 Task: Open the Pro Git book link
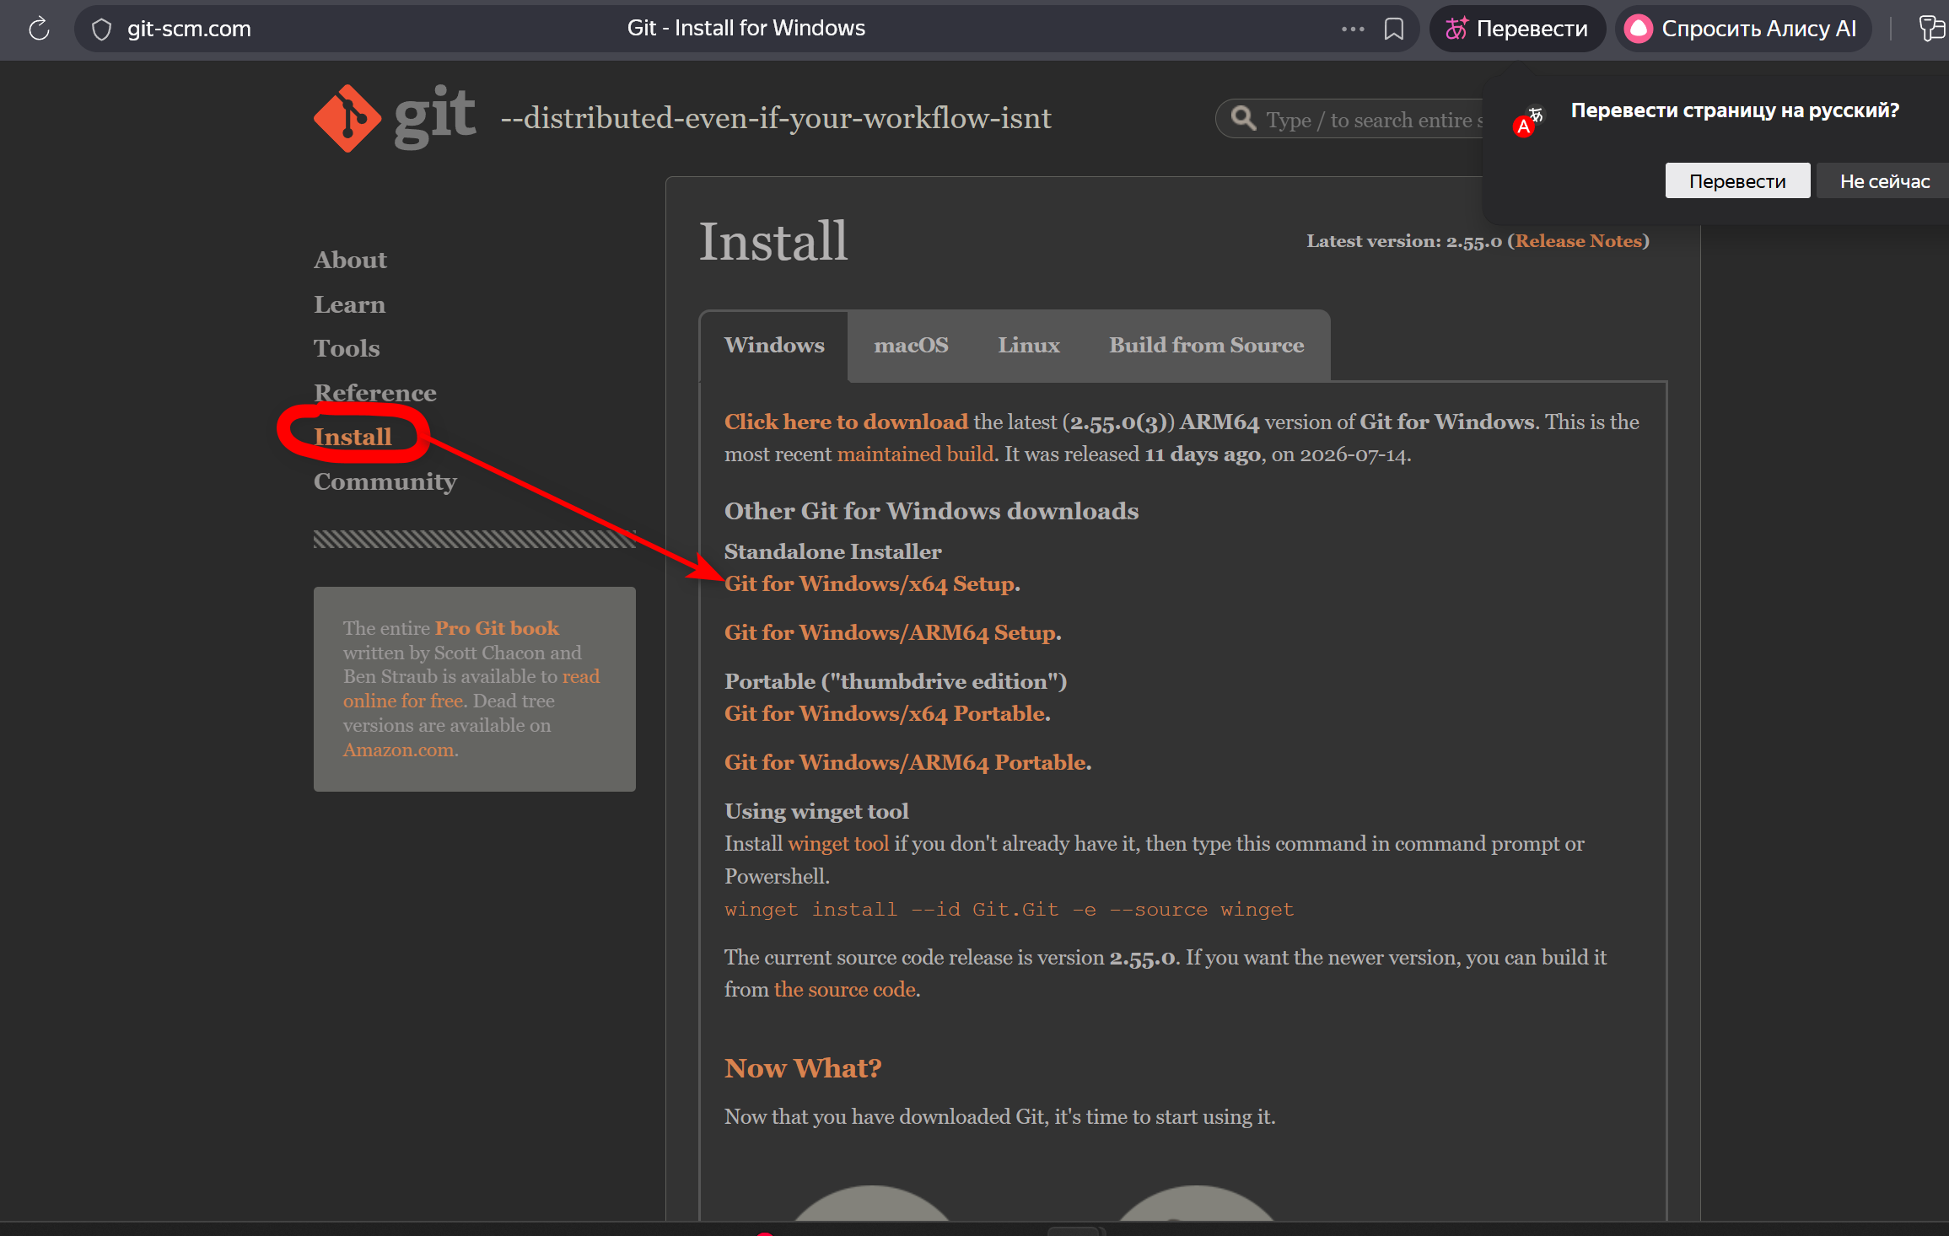tap(497, 628)
